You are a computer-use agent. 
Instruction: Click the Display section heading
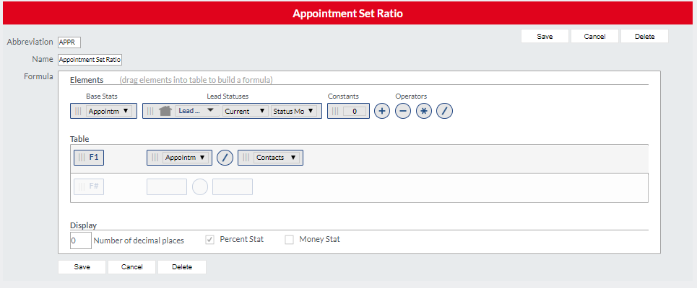click(x=83, y=225)
